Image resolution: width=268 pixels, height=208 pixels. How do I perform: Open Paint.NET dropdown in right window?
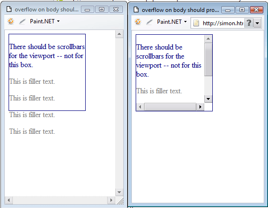[x=172, y=22]
